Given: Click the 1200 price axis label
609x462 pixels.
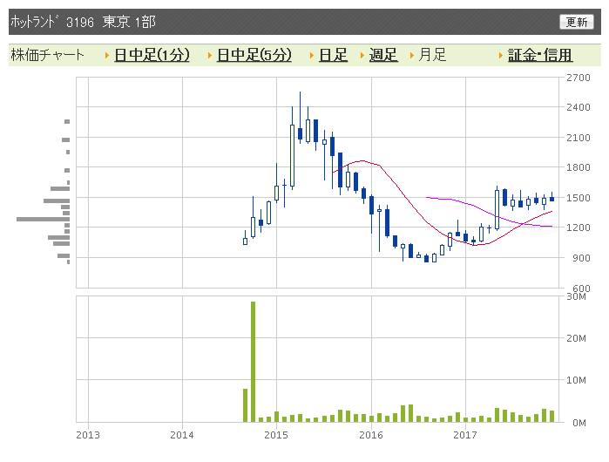Looking at the screenshot, I should [578, 228].
